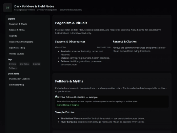Follow the Source: Library of Congress link

click(x=68, y=105)
